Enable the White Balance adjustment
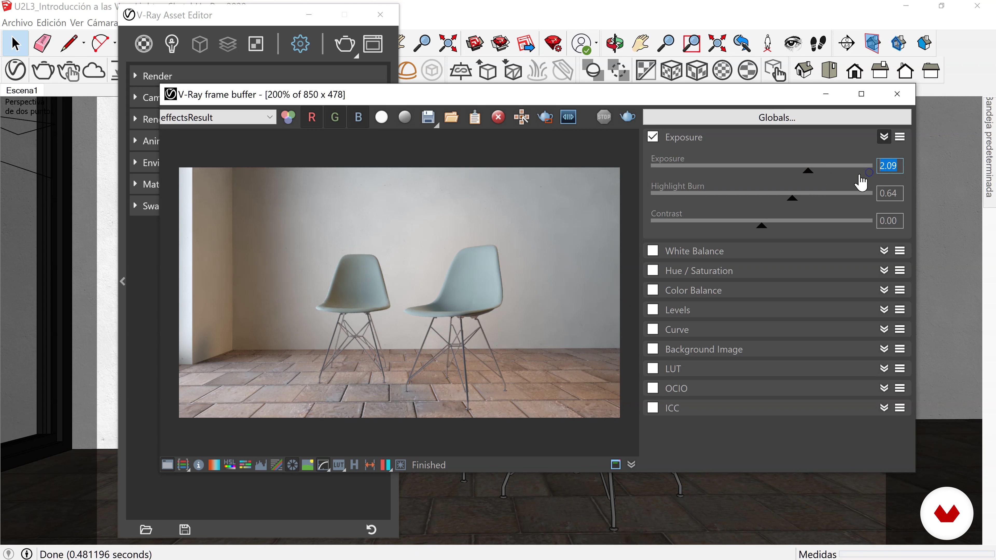The height and width of the screenshot is (560, 996). [653, 250]
